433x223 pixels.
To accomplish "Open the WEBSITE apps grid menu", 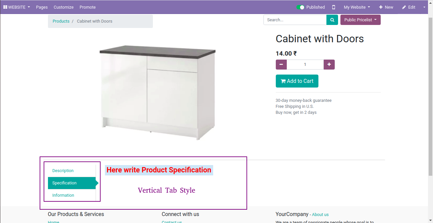I will point(17,7).
